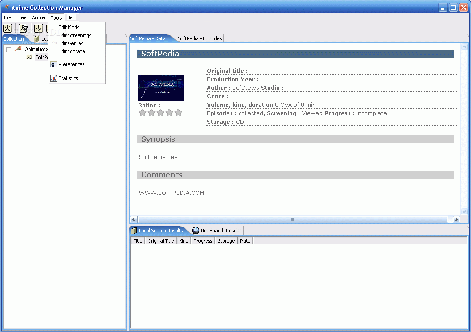The image size is (471, 332).
Task: Switch to SoftPedia - Details tab
Action: click(x=150, y=38)
